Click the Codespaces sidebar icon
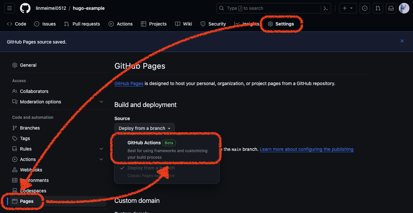Screen dimensions: 413x213 [x=15, y=191]
